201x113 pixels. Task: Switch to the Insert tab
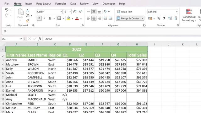[29, 3]
